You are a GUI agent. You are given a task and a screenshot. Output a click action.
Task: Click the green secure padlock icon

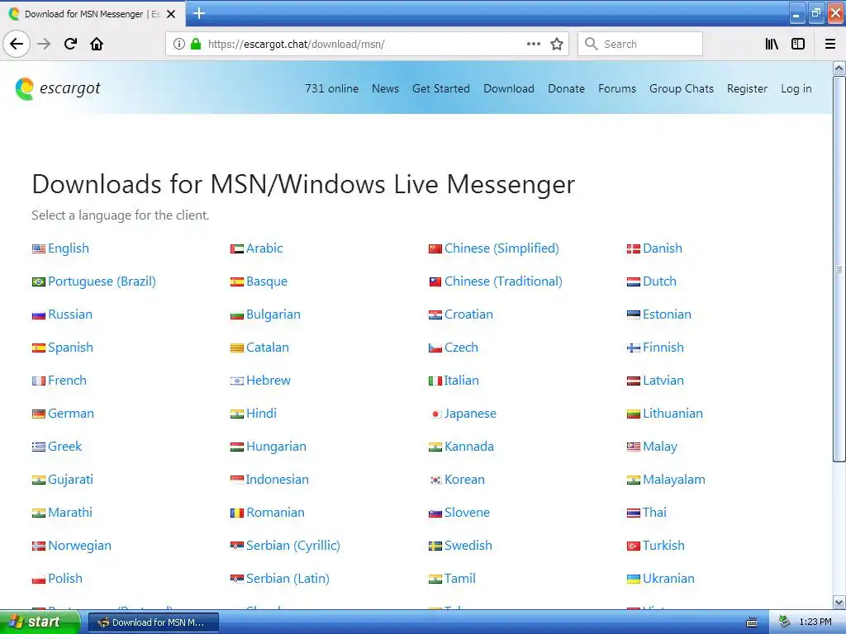[x=196, y=44]
